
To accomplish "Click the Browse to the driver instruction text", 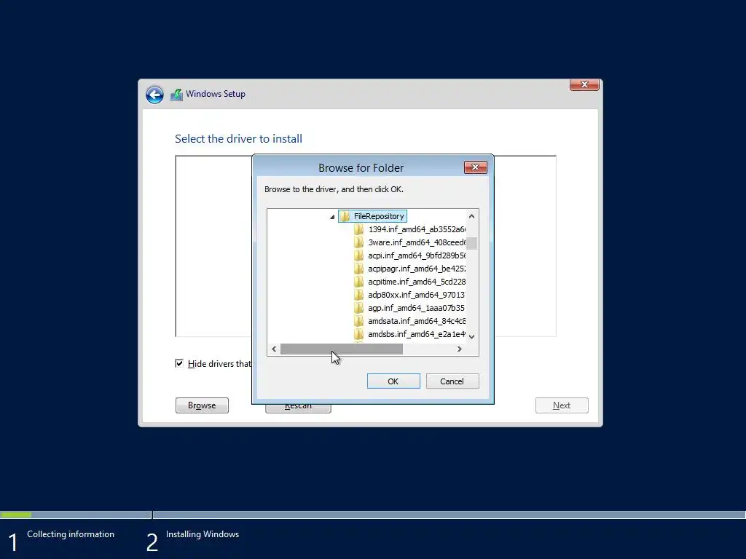I will pyautogui.click(x=334, y=189).
